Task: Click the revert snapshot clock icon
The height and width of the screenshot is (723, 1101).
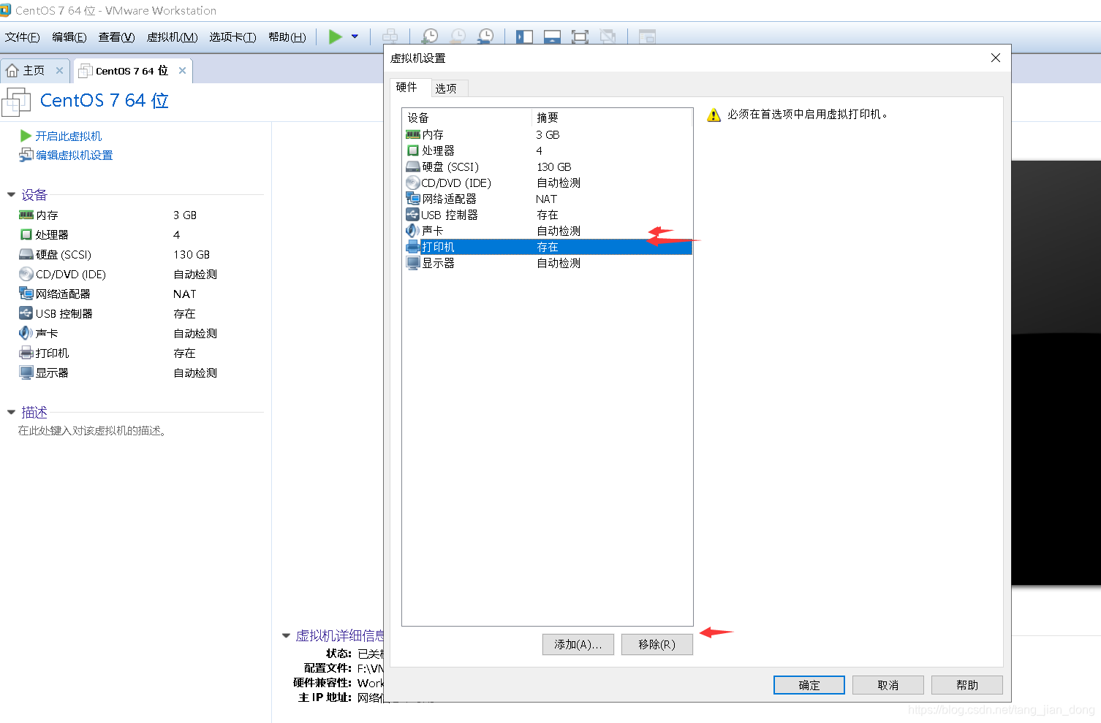Action: coord(458,37)
